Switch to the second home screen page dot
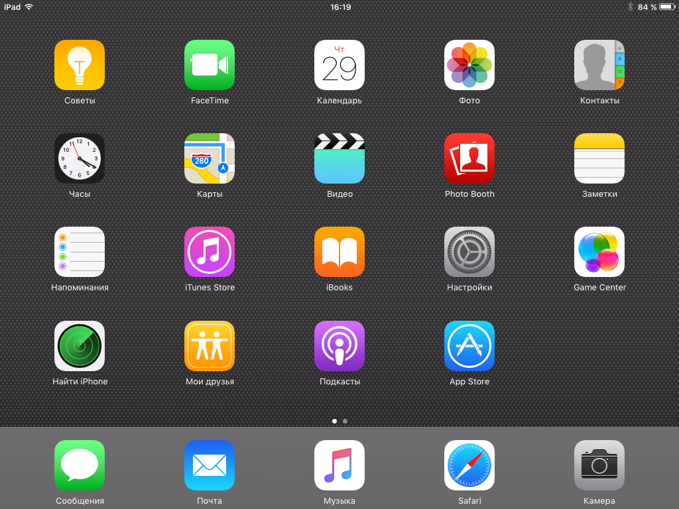This screenshot has height=509, width=679. [x=345, y=421]
